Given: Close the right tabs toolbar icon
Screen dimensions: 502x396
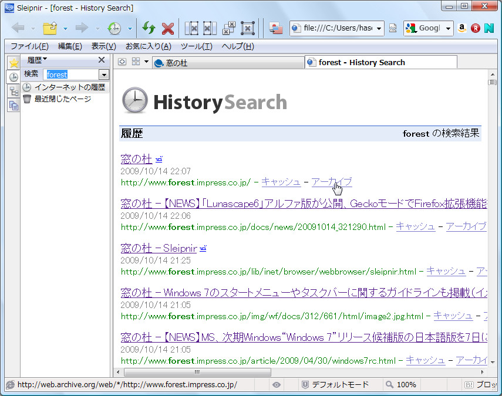Looking at the screenshot, I should (210, 28).
